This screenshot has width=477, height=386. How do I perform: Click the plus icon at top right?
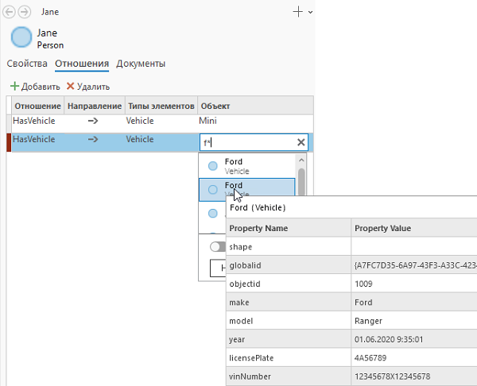pos(298,12)
